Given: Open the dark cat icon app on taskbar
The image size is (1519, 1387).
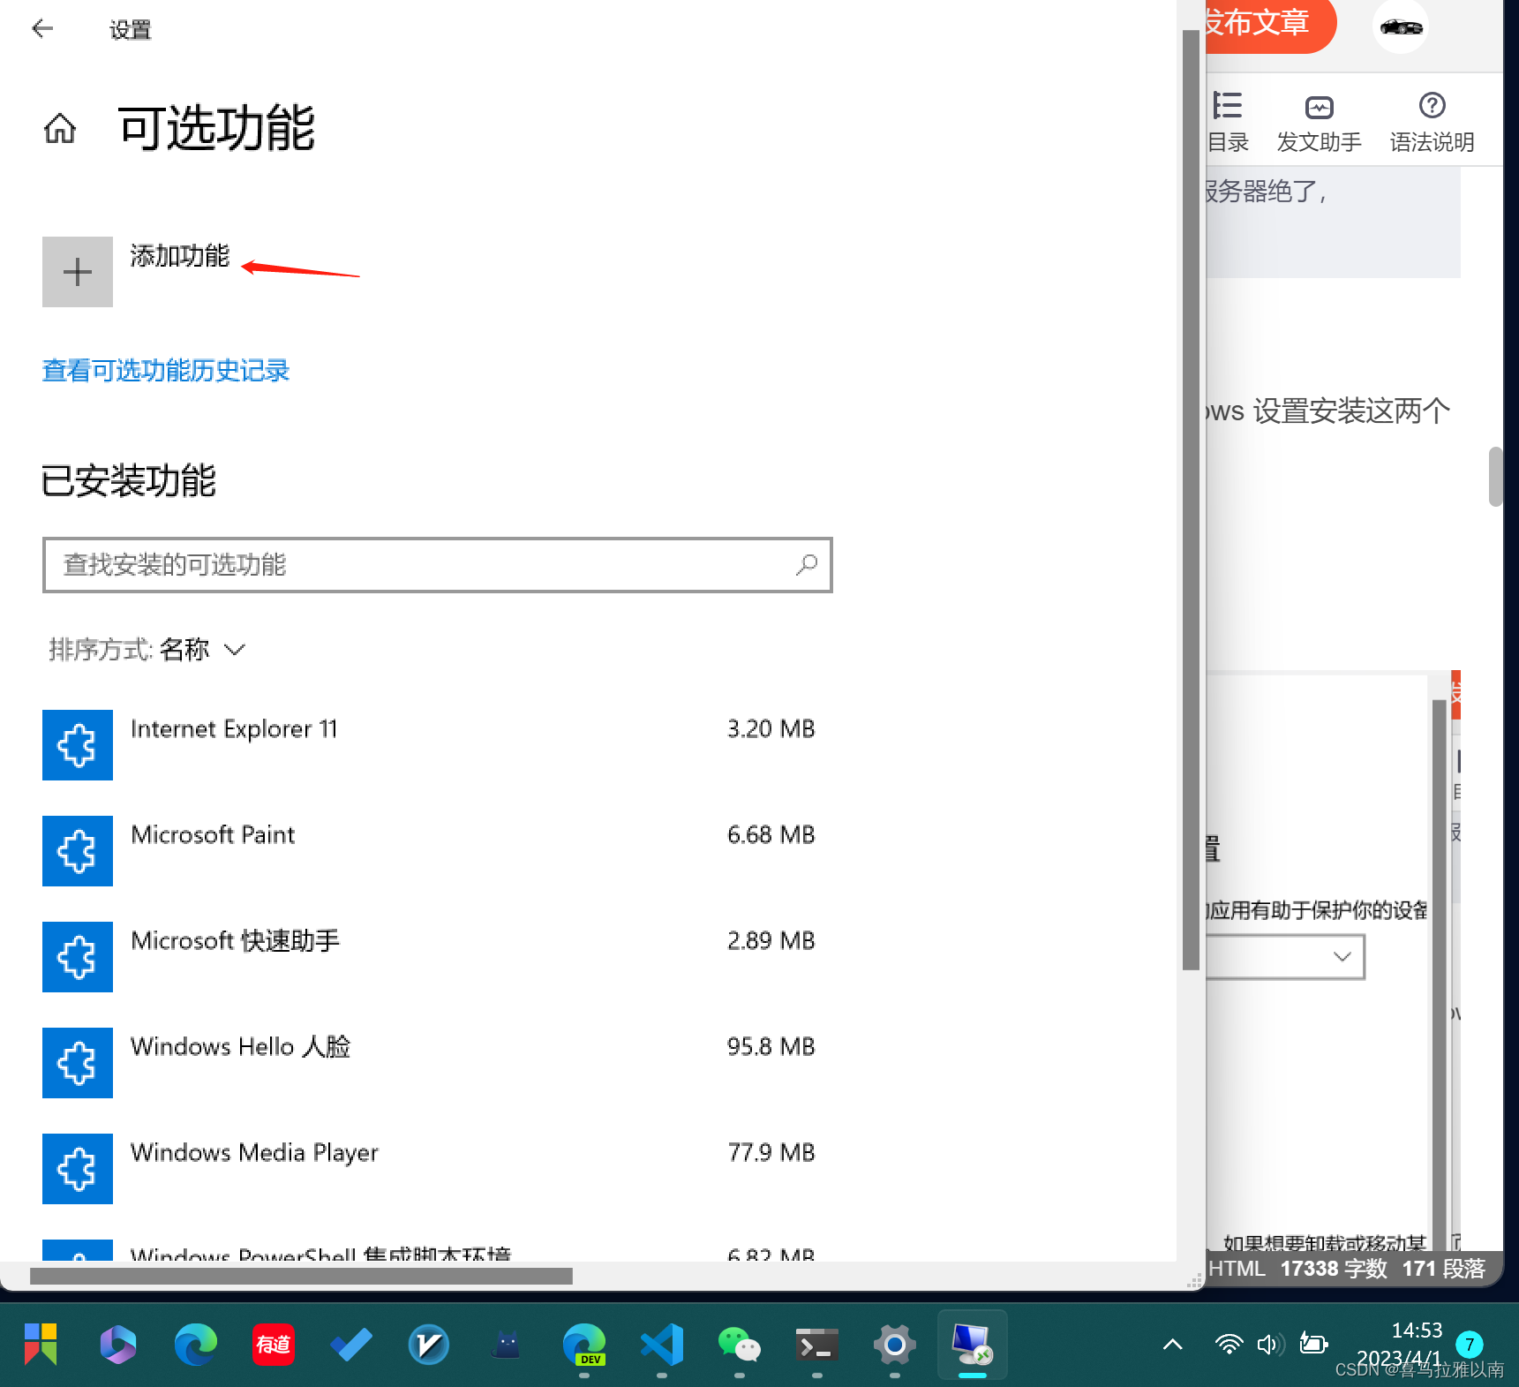Looking at the screenshot, I should point(507,1345).
